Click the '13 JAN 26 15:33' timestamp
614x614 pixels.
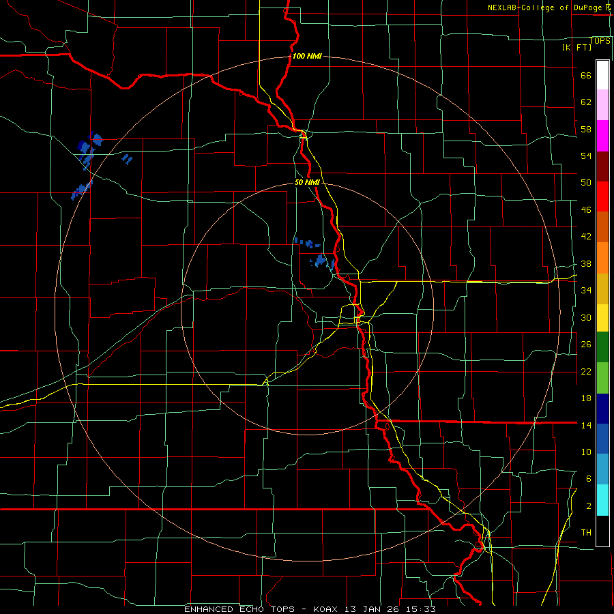390,609
